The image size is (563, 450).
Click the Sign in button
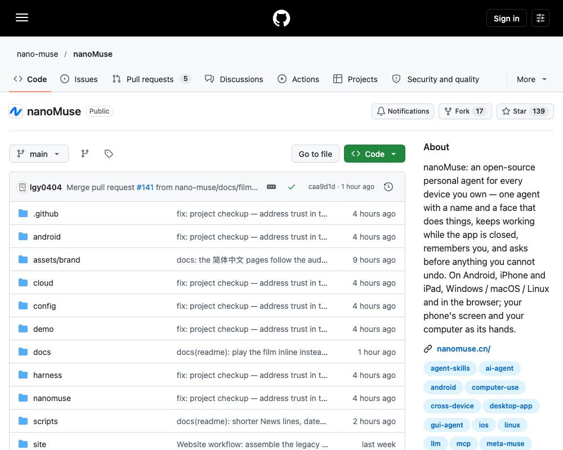(506, 18)
